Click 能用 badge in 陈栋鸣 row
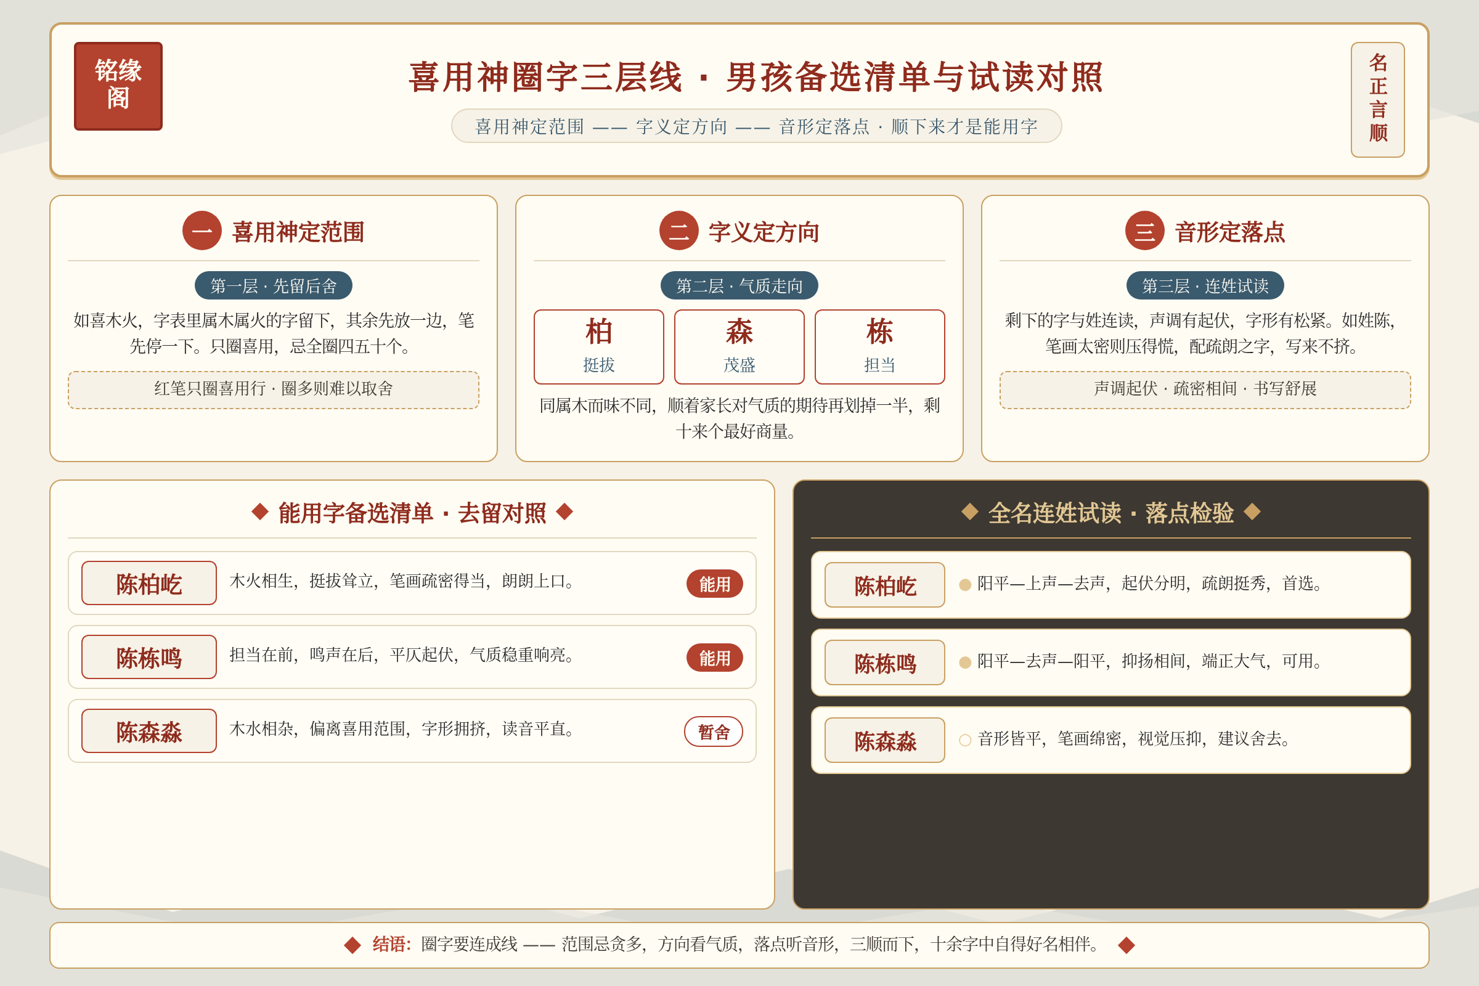Image resolution: width=1479 pixels, height=986 pixels. [714, 658]
